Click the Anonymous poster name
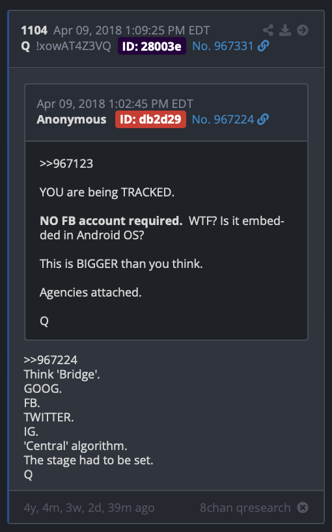 click(x=72, y=120)
